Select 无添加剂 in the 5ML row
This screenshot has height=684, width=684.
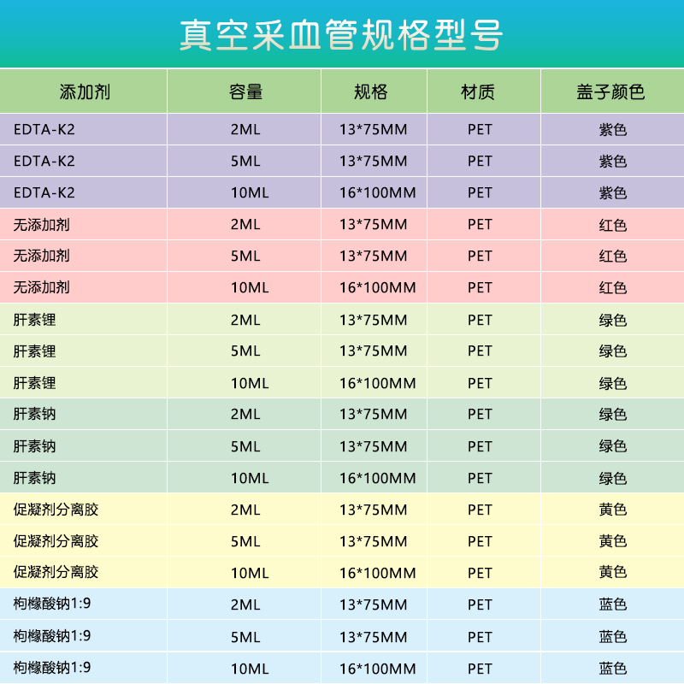click(41, 256)
